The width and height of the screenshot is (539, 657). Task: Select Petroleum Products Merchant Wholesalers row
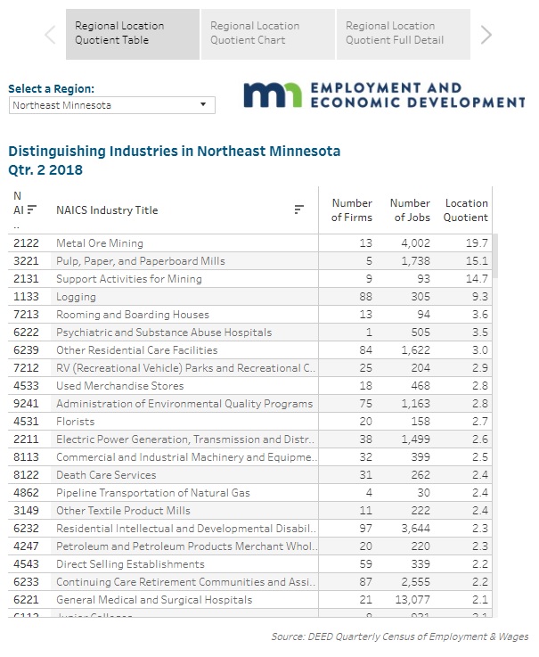pyautogui.click(x=250, y=546)
